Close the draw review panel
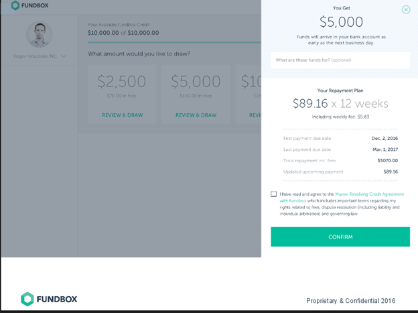The image size is (418, 313). [x=406, y=9]
